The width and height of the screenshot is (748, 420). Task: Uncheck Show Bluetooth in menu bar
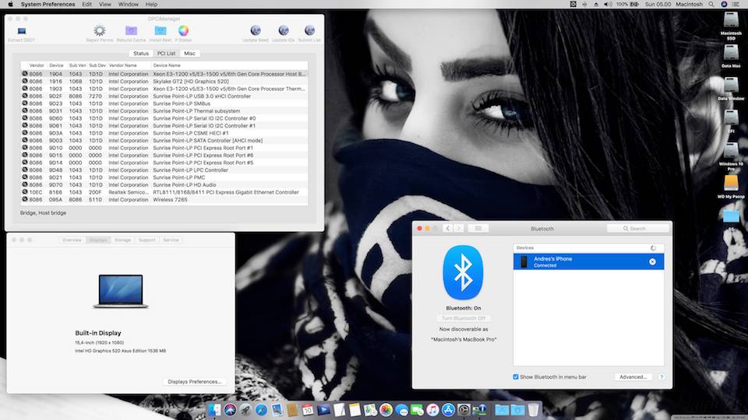[516, 377]
